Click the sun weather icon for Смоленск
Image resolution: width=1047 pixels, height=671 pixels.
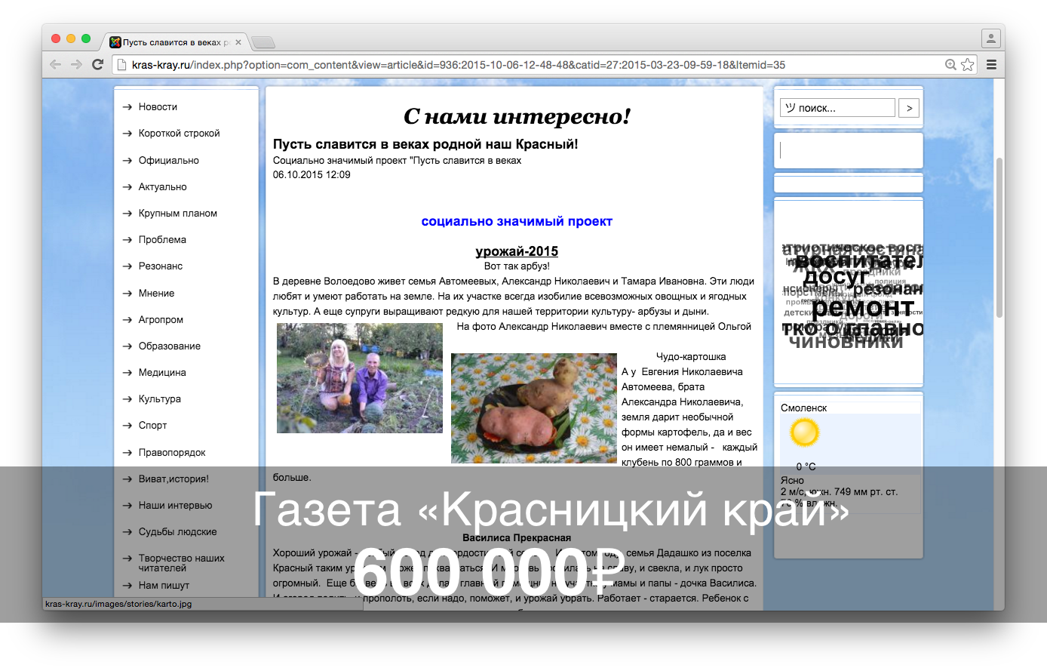pyautogui.click(x=804, y=432)
